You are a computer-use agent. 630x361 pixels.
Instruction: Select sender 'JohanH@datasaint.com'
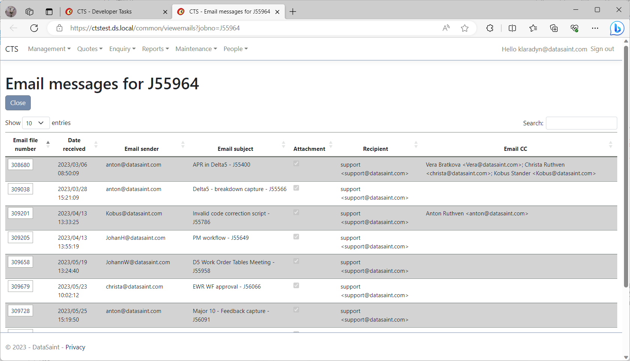click(x=135, y=238)
